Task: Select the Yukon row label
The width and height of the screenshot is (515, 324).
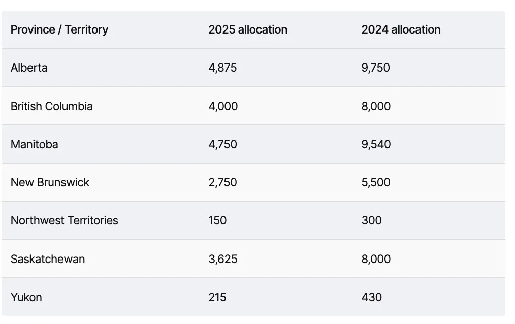Action: click(x=26, y=297)
